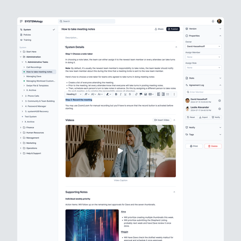This screenshot has height=241, width=241.
Task: Collapse the Administration folder
Action: click(21, 57)
